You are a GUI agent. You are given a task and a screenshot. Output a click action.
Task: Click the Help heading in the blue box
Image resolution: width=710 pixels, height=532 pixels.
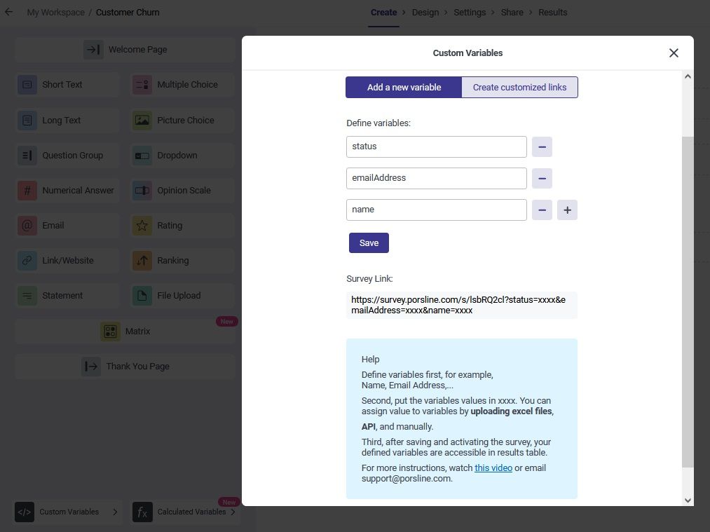tap(370, 360)
